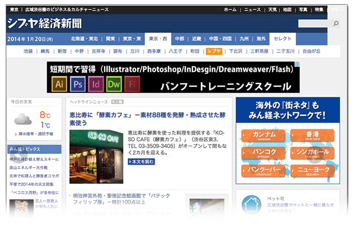The width and height of the screenshot is (357, 230).
Task: Go to the 調布 area link
Action: coord(118,51)
